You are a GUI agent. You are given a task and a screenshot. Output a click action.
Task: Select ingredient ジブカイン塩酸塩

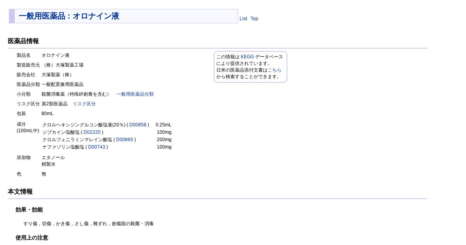[x=61, y=132]
